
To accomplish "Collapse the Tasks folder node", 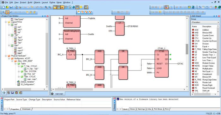I will 15,64.
